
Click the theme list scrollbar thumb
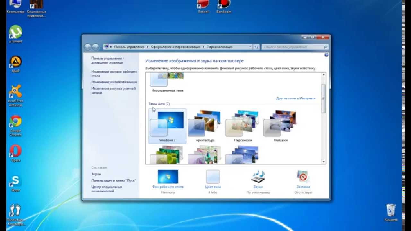click(x=323, y=98)
